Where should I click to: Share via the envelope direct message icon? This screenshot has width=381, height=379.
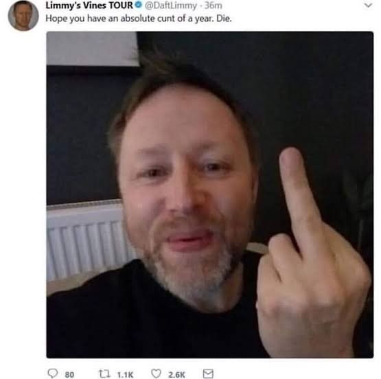pos(208,374)
